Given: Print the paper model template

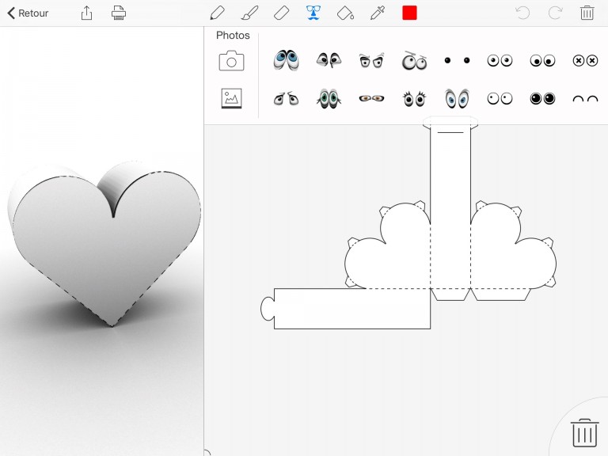Looking at the screenshot, I should coord(119,13).
